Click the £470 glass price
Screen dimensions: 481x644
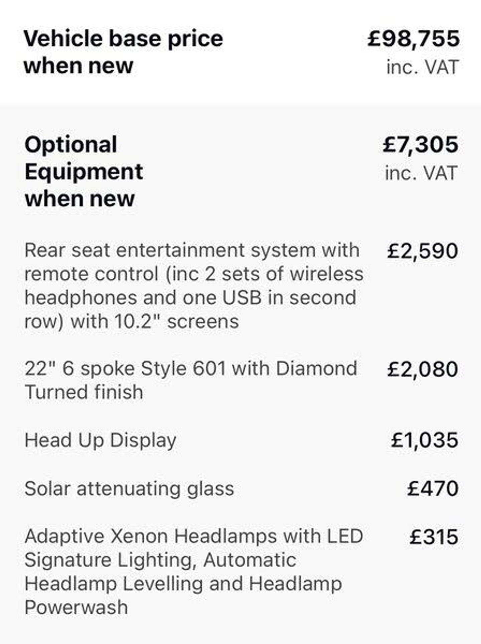click(433, 488)
